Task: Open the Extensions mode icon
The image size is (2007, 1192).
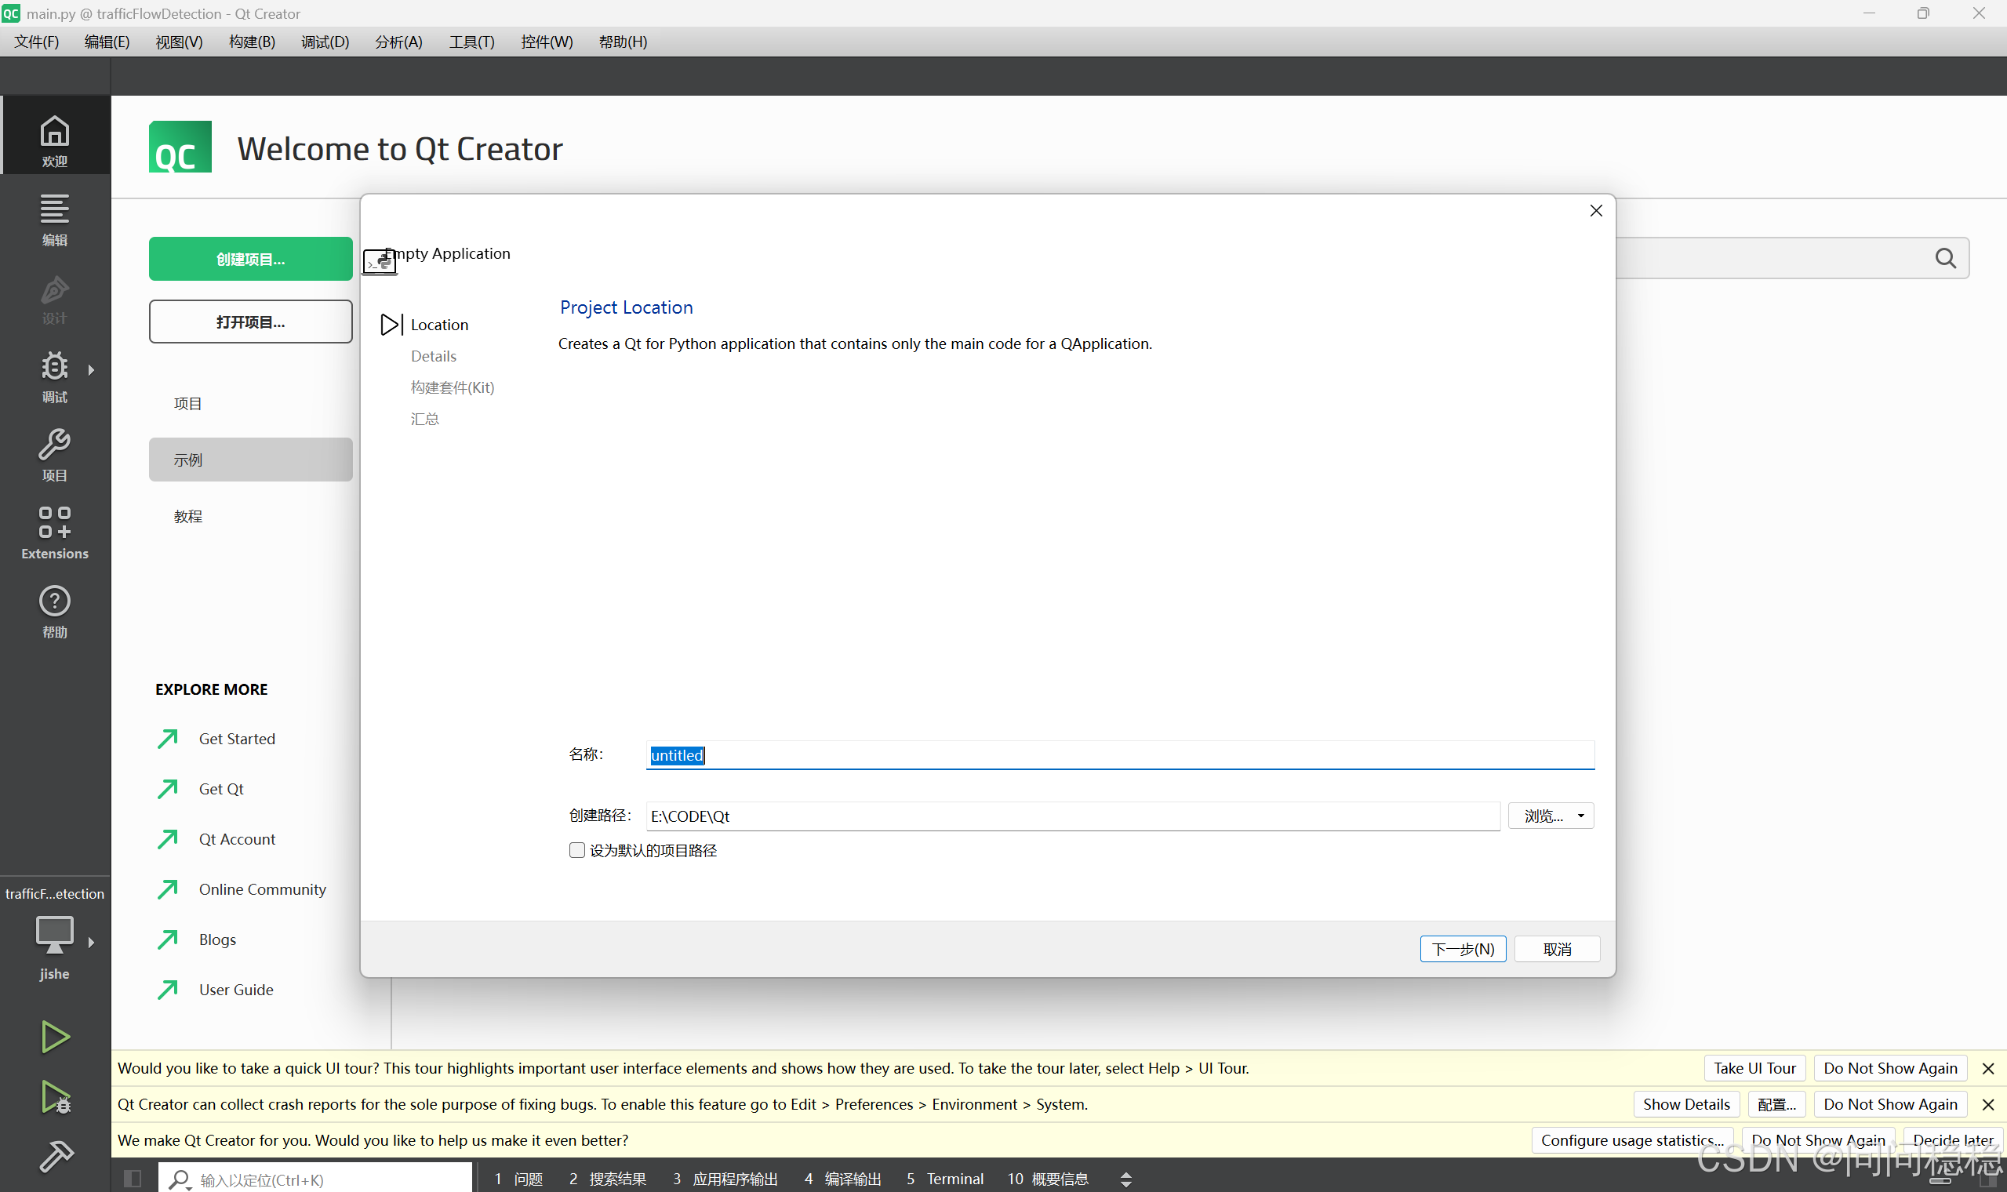Action: pos(55,531)
